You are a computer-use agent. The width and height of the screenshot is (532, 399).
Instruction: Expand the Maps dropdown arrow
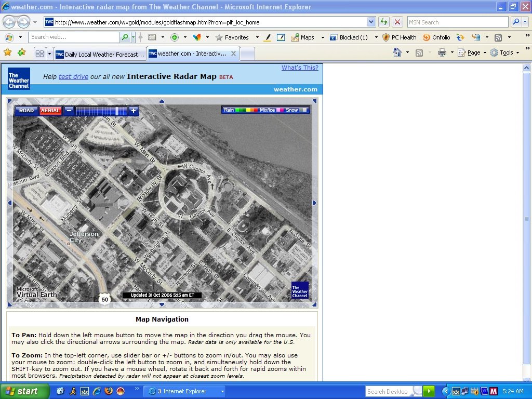click(323, 37)
